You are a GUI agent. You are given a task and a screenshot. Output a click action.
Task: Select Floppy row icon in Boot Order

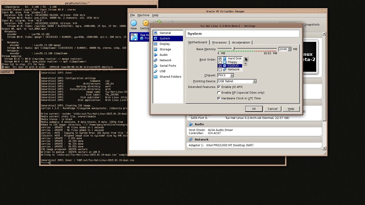pos(224,62)
